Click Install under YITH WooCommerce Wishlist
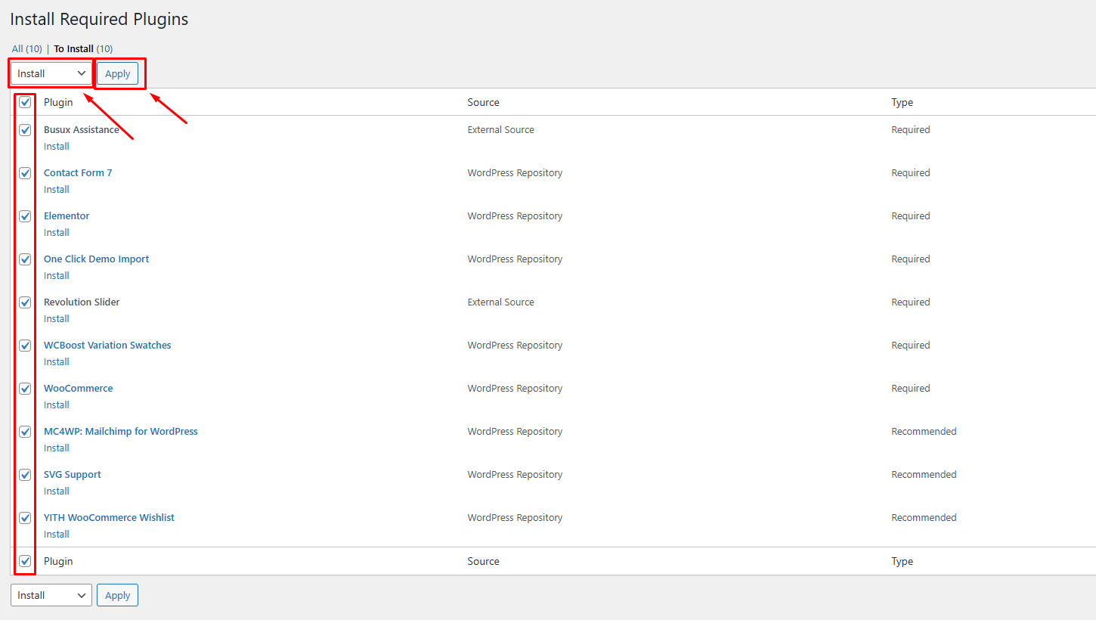 click(57, 535)
